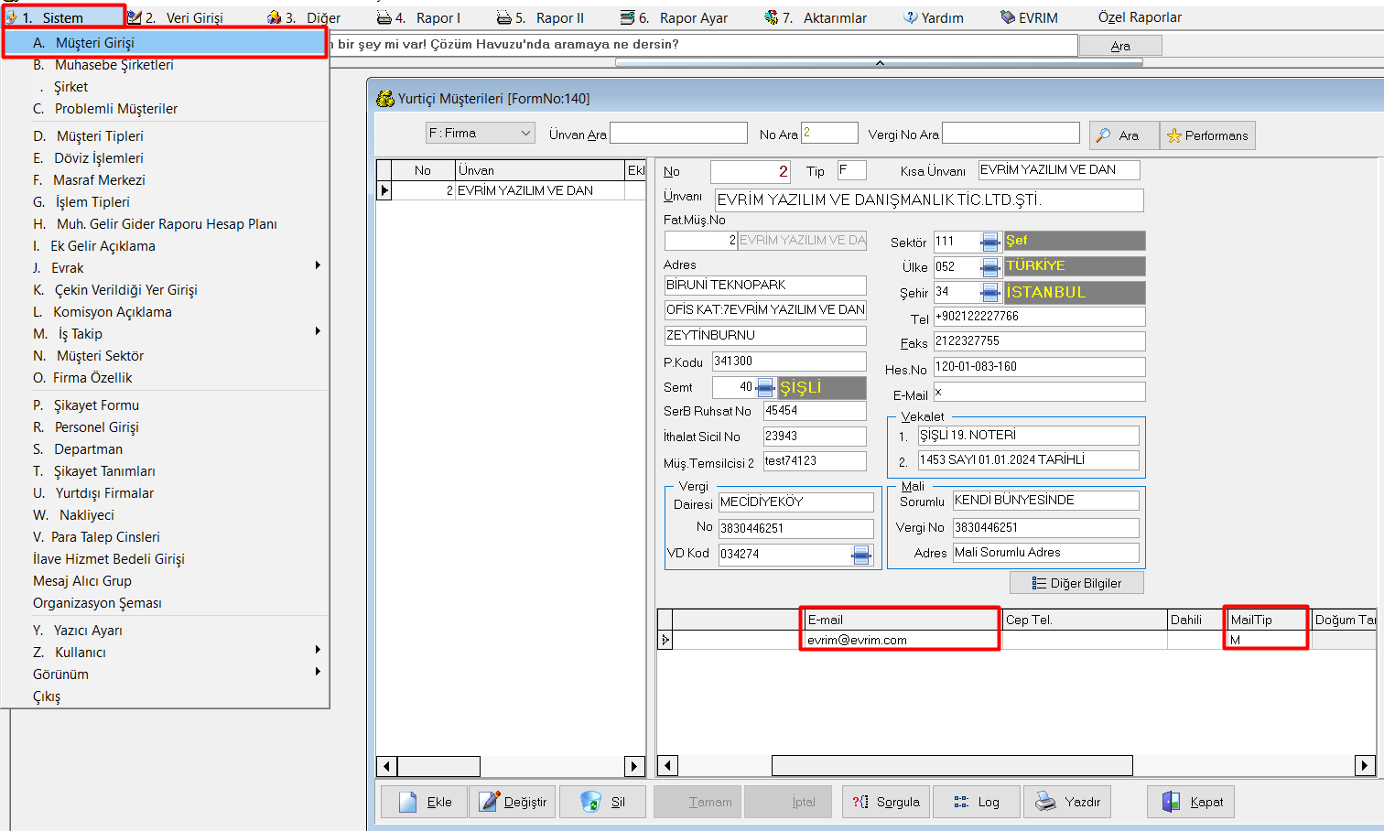
Task: Click the Ekle button with document icon
Action: 425,802
